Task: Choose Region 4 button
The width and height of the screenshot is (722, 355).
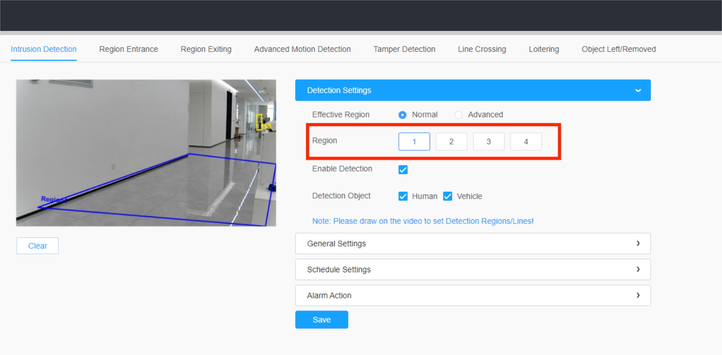Action: pyautogui.click(x=526, y=142)
